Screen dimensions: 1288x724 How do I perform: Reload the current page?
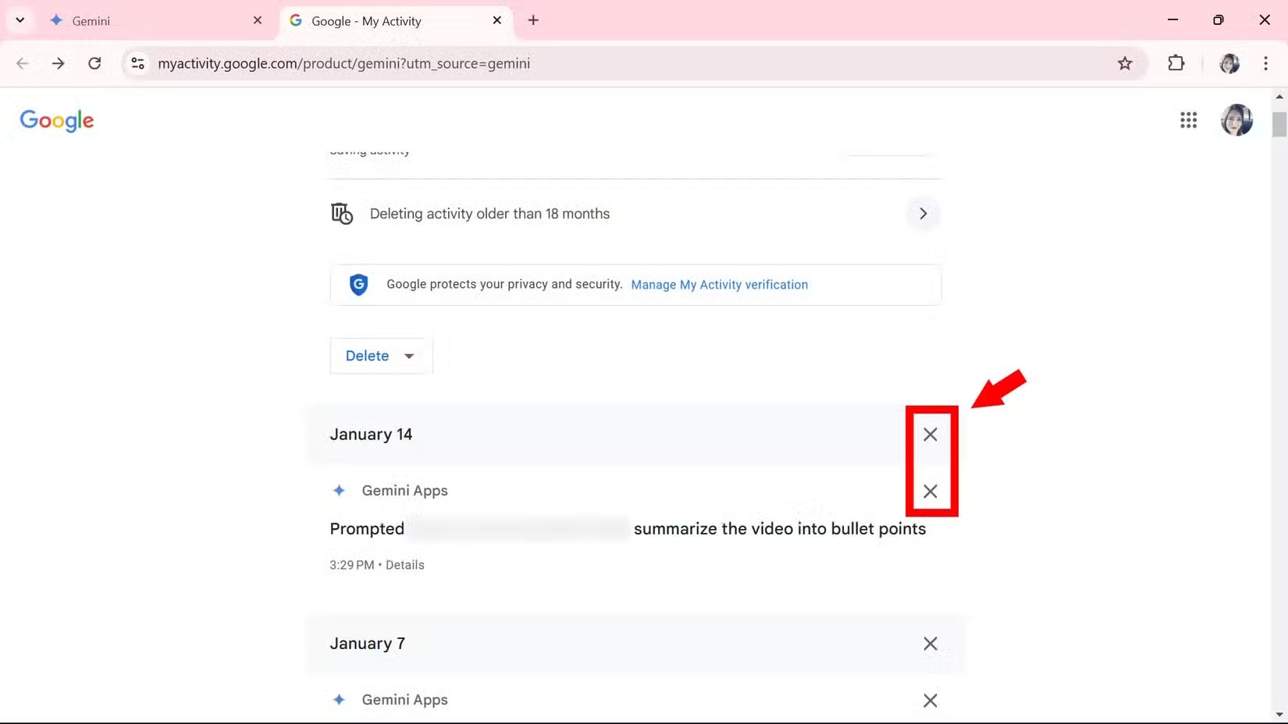94,63
